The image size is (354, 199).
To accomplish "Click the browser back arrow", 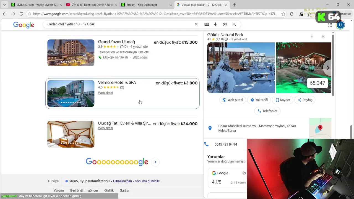I will coord(4,14).
